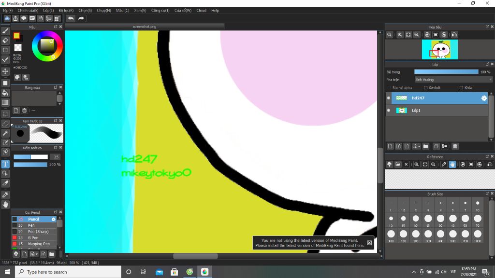Add a new layer in Layers panel

390,146
